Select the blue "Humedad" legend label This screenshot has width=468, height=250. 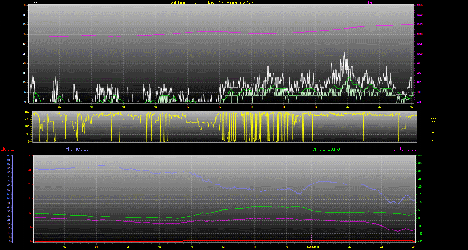(x=77, y=149)
